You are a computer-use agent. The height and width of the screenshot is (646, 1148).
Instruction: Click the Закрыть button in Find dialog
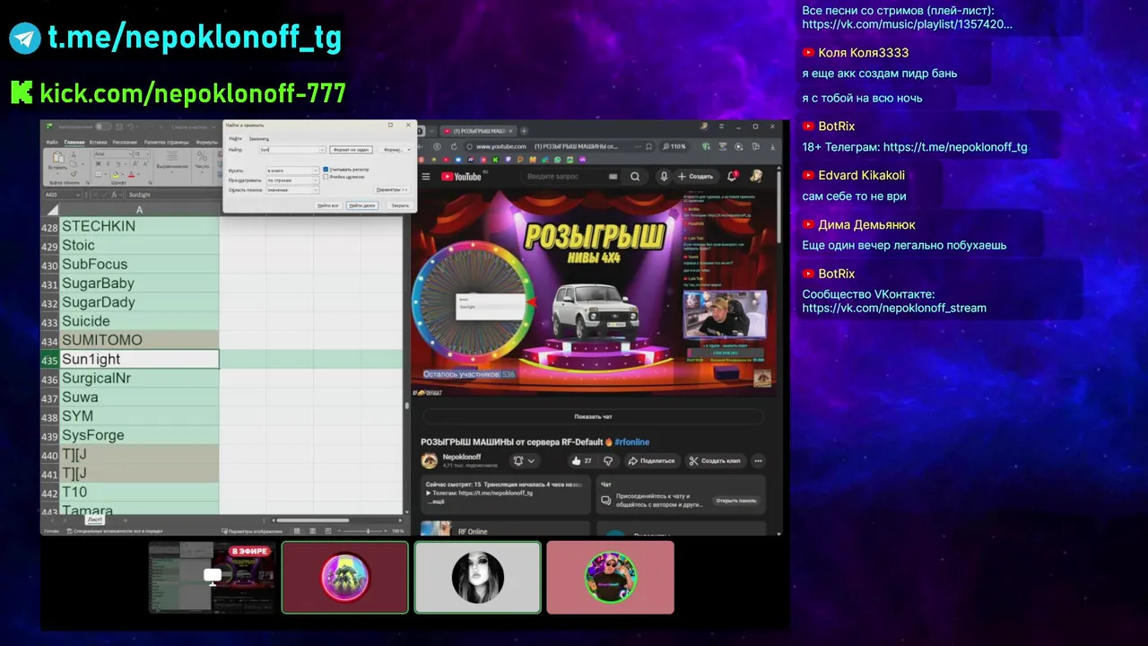pos(399,205)
